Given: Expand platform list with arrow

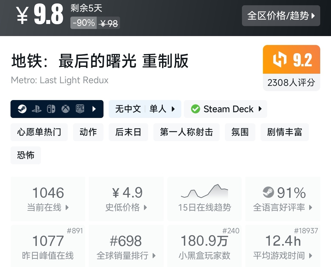Looking at the screenshot, I should 94,109.
